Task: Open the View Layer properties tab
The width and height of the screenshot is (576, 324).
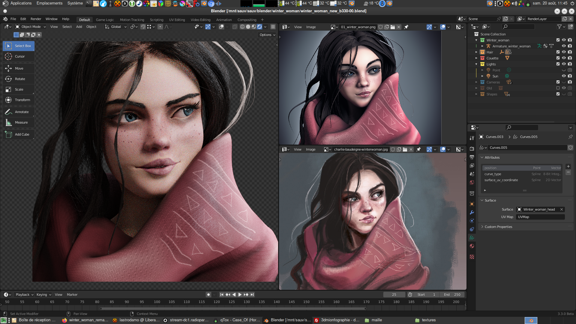Action: pos(472,166)
